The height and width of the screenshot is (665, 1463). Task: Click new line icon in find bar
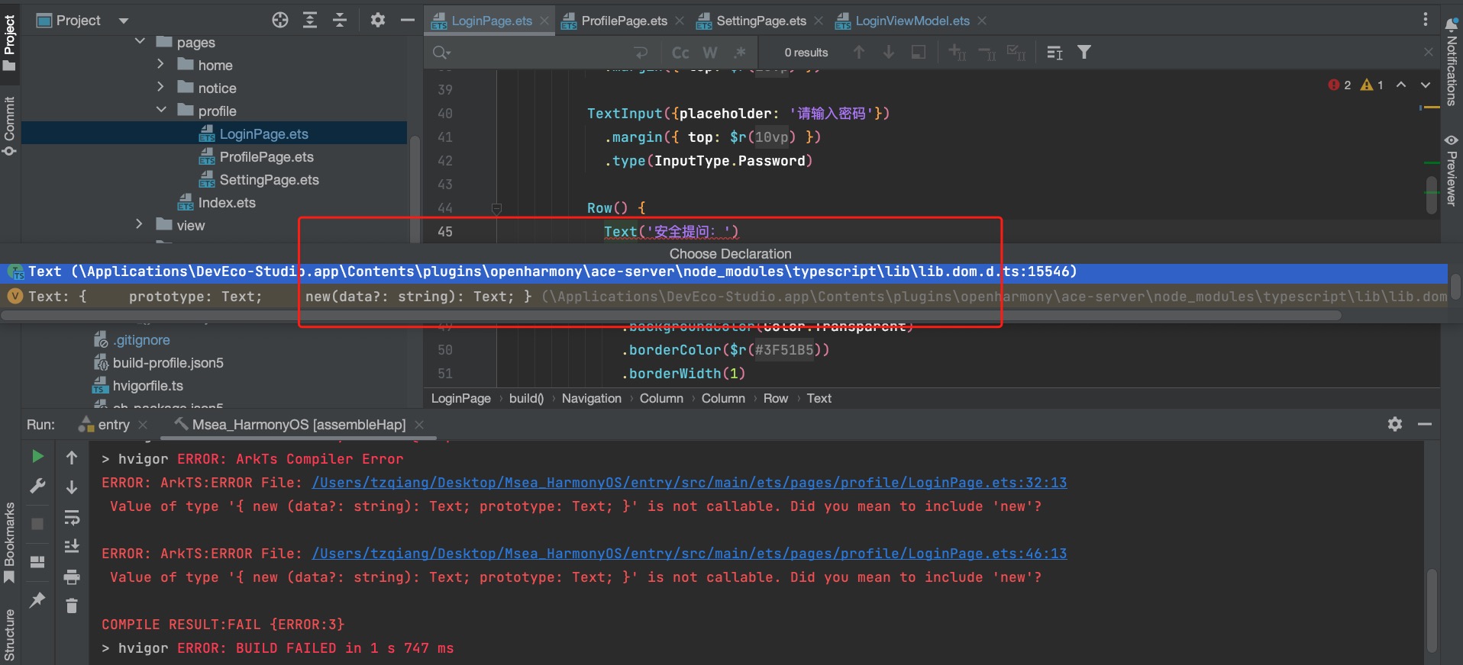click(x=641, y=53)
